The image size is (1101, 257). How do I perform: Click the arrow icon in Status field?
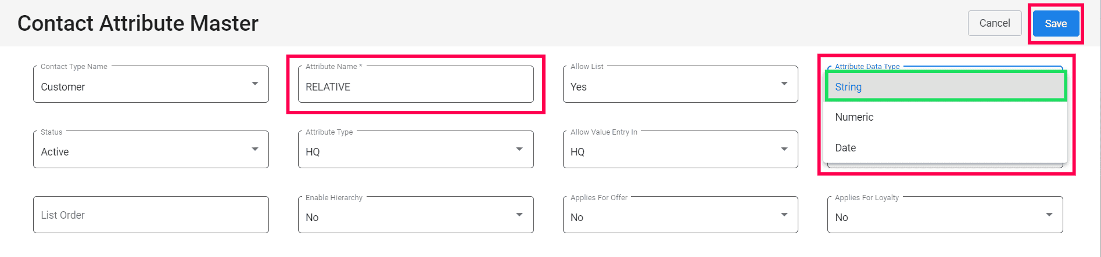pyautogui.click(x=255, y=149)
